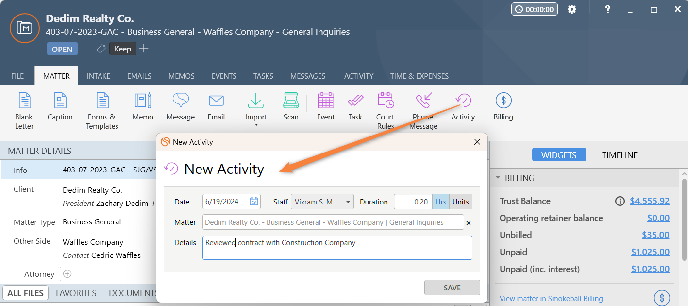Open the Caption document tool
688x306 pixels.
(x=60, y=107)
